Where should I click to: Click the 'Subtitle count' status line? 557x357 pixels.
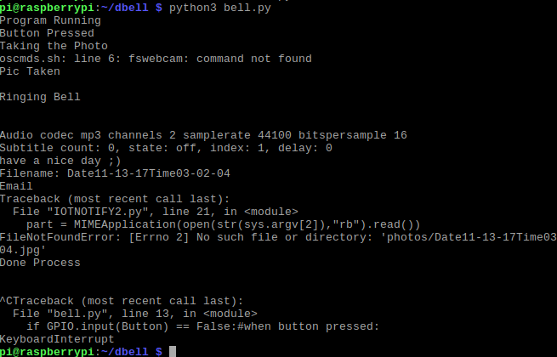pyautogui.click(x=166, y=148)
